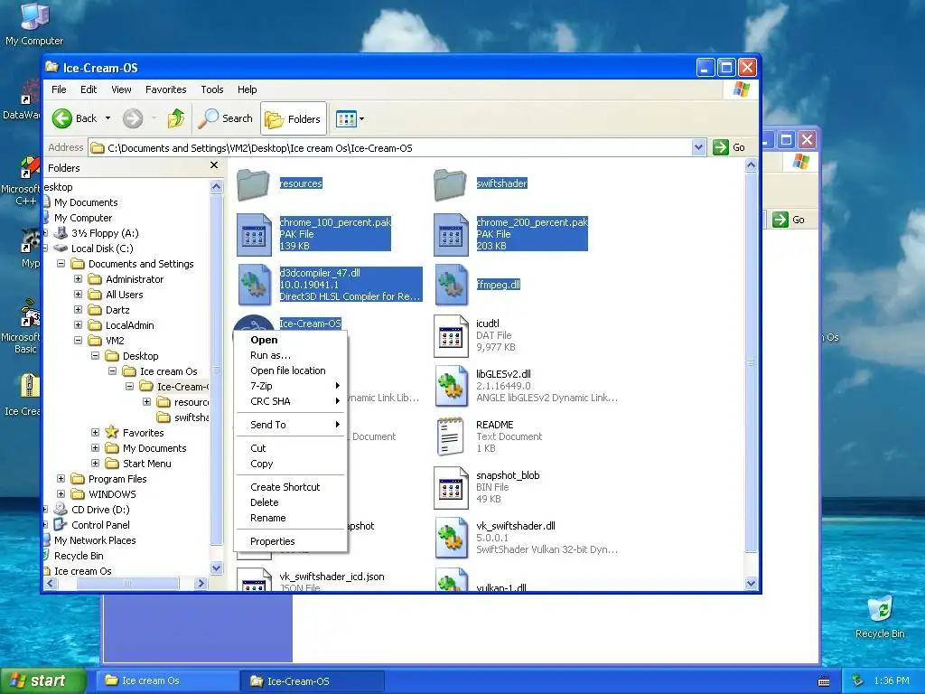Click the Forward arrow icon
The width and height of the screenshot is (925, 694).
(133, 118)
